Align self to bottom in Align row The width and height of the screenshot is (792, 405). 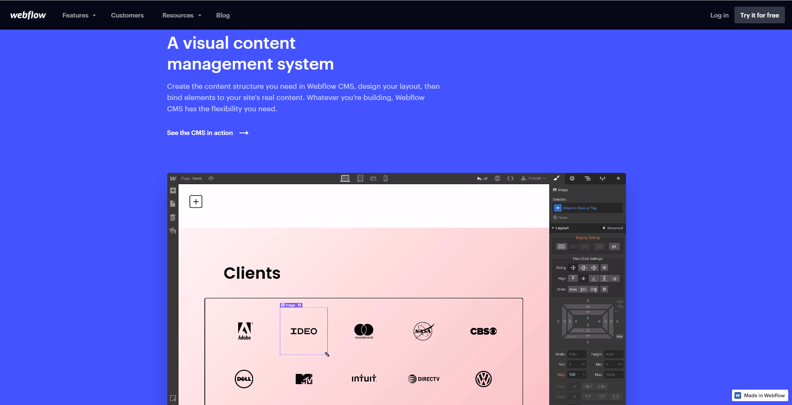594,278
